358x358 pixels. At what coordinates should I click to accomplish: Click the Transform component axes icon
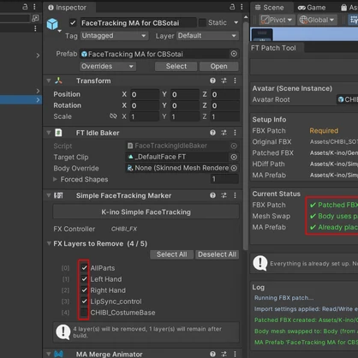click(x=58, y=81)
